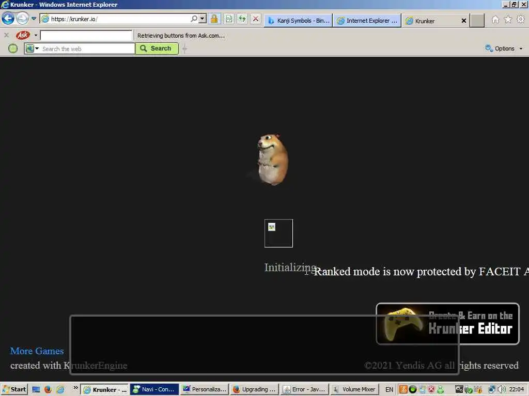Click the green user tray icon
Screen dimensions: 529x396
pyautogui.click(x=441, y=390)
